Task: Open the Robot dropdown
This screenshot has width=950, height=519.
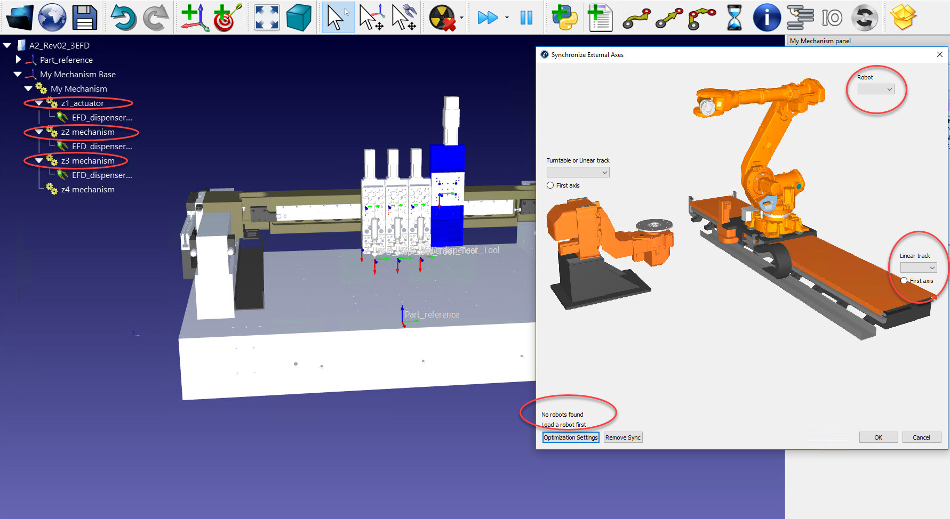Action: coord(875,90)
